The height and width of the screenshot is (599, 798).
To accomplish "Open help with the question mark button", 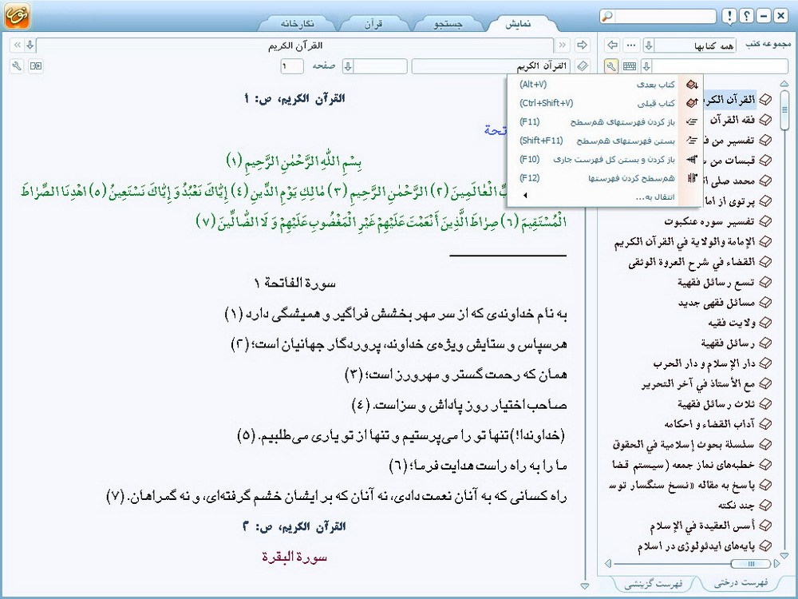I will click(746, 17).
